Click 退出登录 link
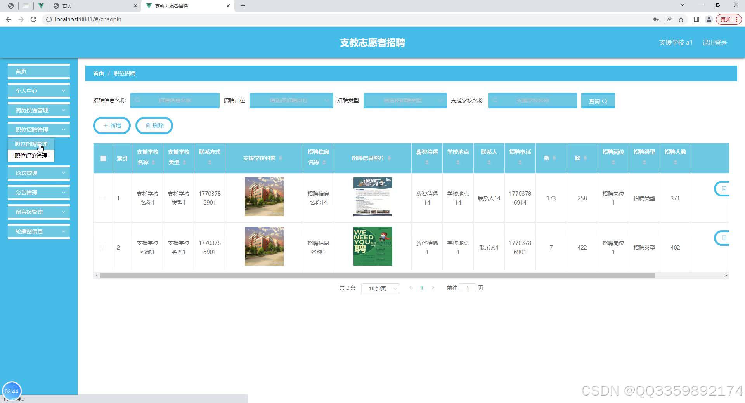This screenshot has height=403, width=745. (x=715, y=43)
